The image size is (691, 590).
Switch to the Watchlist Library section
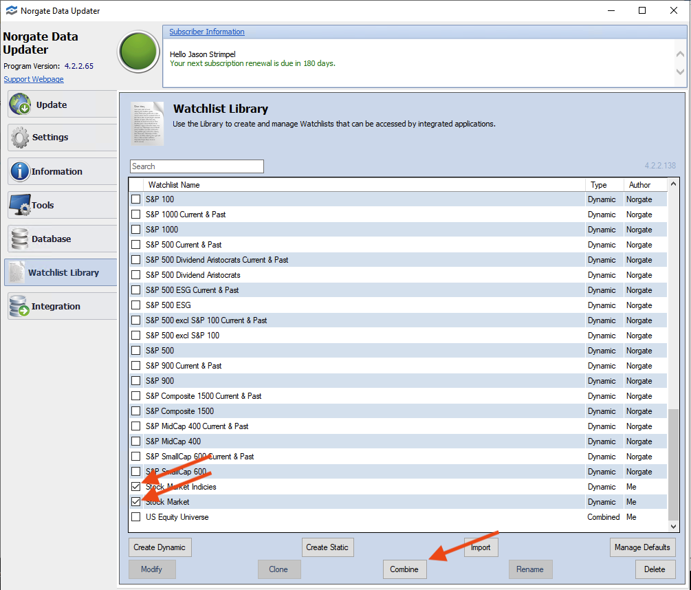(x=62, y=272)
